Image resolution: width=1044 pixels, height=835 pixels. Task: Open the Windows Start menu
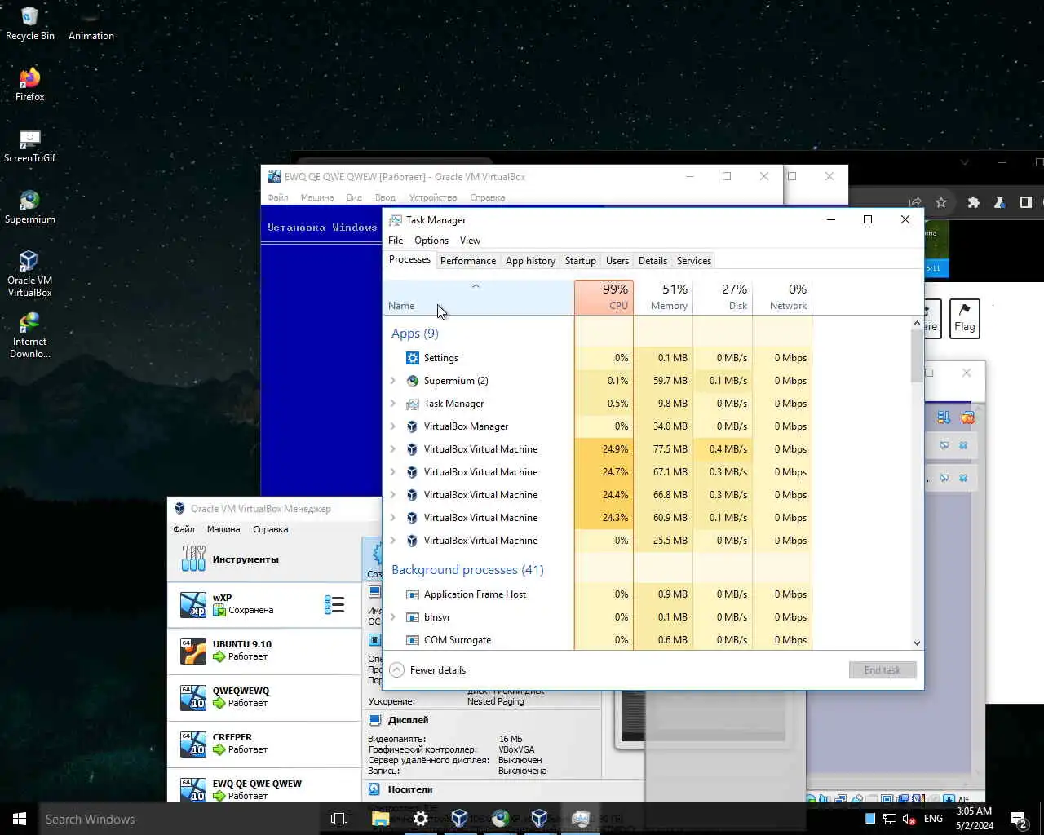[20, 819]
